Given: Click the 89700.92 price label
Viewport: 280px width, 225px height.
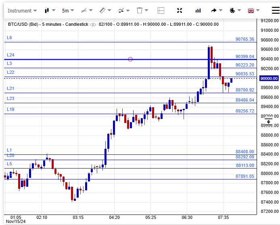Looking at the screenshot, I should click(244, 90).
